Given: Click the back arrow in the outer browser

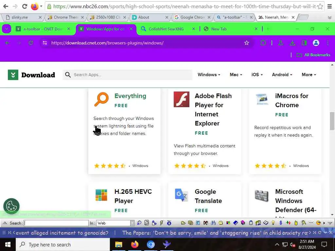Looking at the screenshot, I should 6,6.
